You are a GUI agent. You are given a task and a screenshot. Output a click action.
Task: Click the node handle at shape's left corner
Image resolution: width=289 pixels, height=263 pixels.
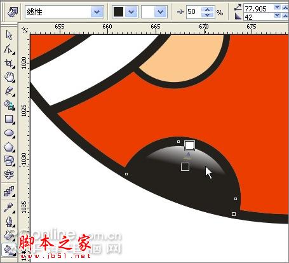pos(126,174)
